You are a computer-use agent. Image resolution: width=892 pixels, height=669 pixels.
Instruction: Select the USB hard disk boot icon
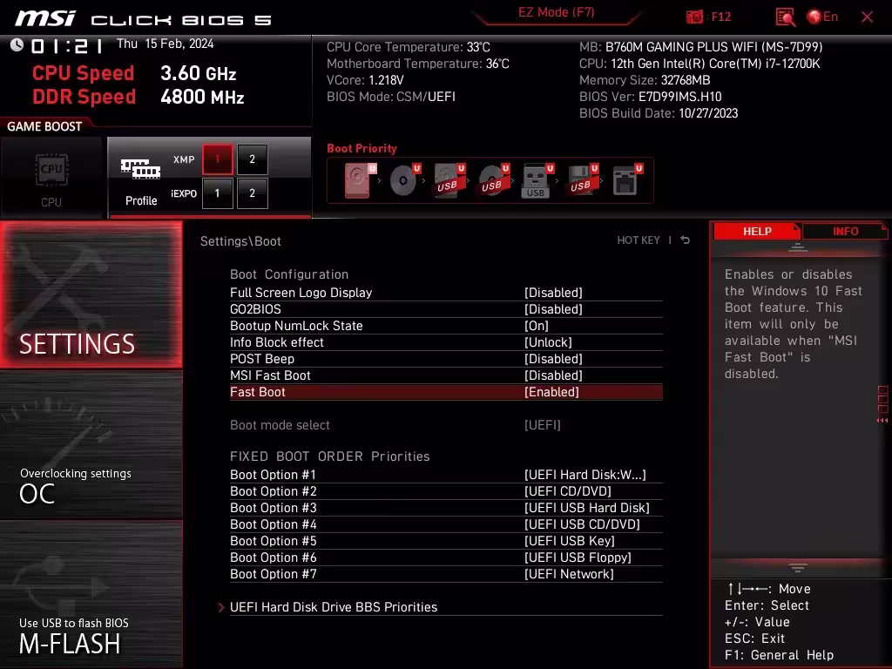[449, 179]
